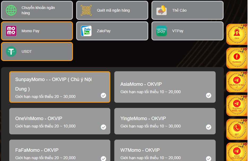The width and height of the screenshot is (248, 161).
Task: Click the SĐT phone icon
Action: coord(237,129)
